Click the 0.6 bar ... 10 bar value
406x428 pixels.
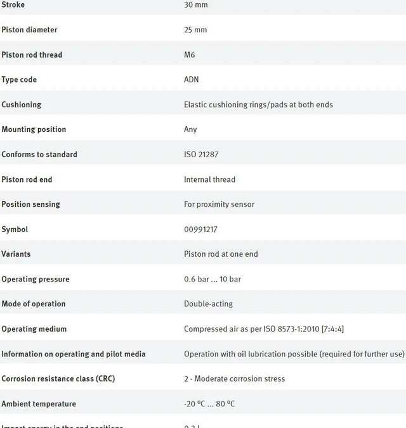213,279
